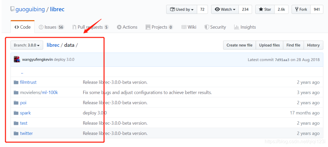Open the wangyufengkevin author link

[37, 59]
